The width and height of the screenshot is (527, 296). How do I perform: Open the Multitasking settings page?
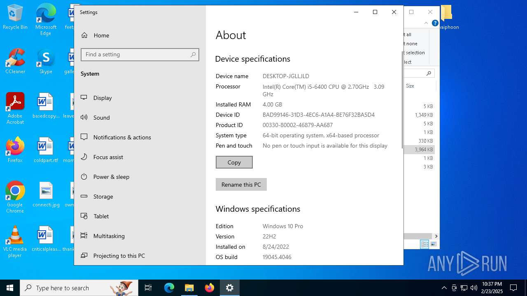point(109,236)
